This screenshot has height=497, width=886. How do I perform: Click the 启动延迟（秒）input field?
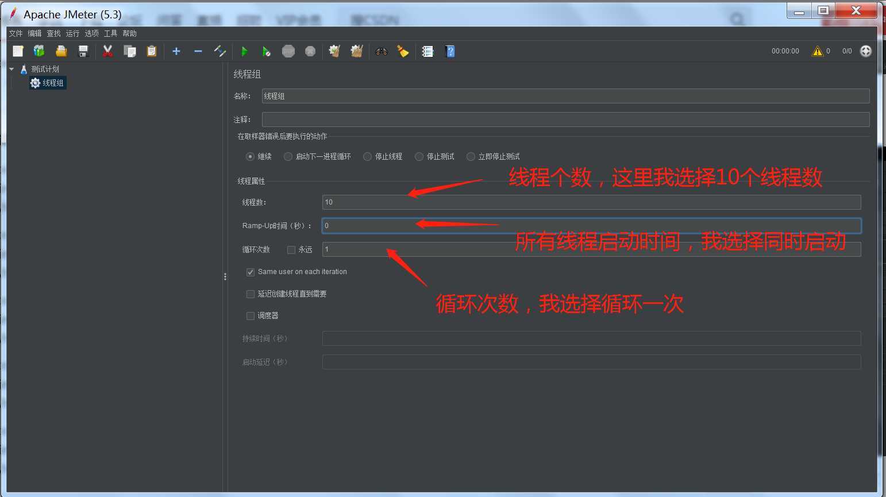point(592,362)
